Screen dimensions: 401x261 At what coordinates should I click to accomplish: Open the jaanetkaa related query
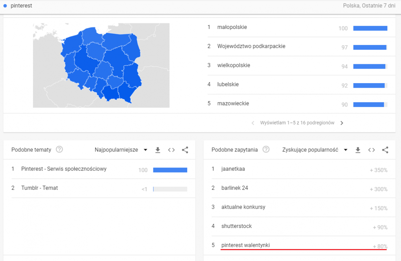pos(233,169)
